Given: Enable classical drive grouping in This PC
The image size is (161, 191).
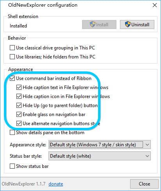Looking at the screenshot, I should 12,48.
